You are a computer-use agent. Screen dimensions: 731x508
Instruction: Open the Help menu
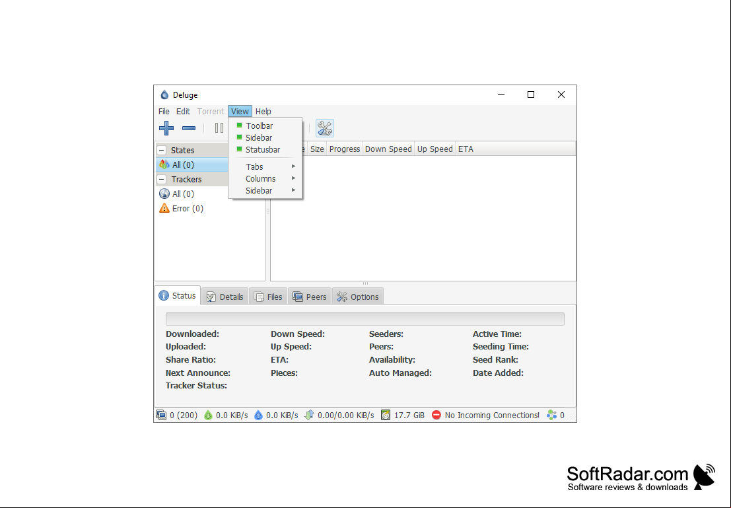point(263,112)
